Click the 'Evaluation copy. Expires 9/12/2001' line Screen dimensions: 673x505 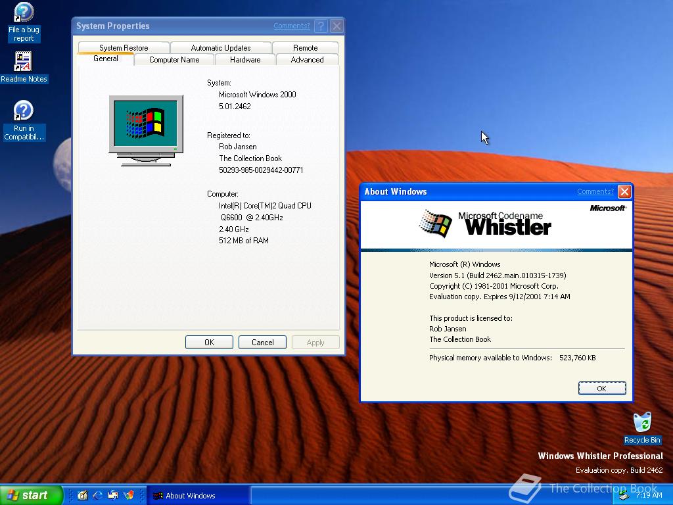pyautogui.click(x=499, y=297)
